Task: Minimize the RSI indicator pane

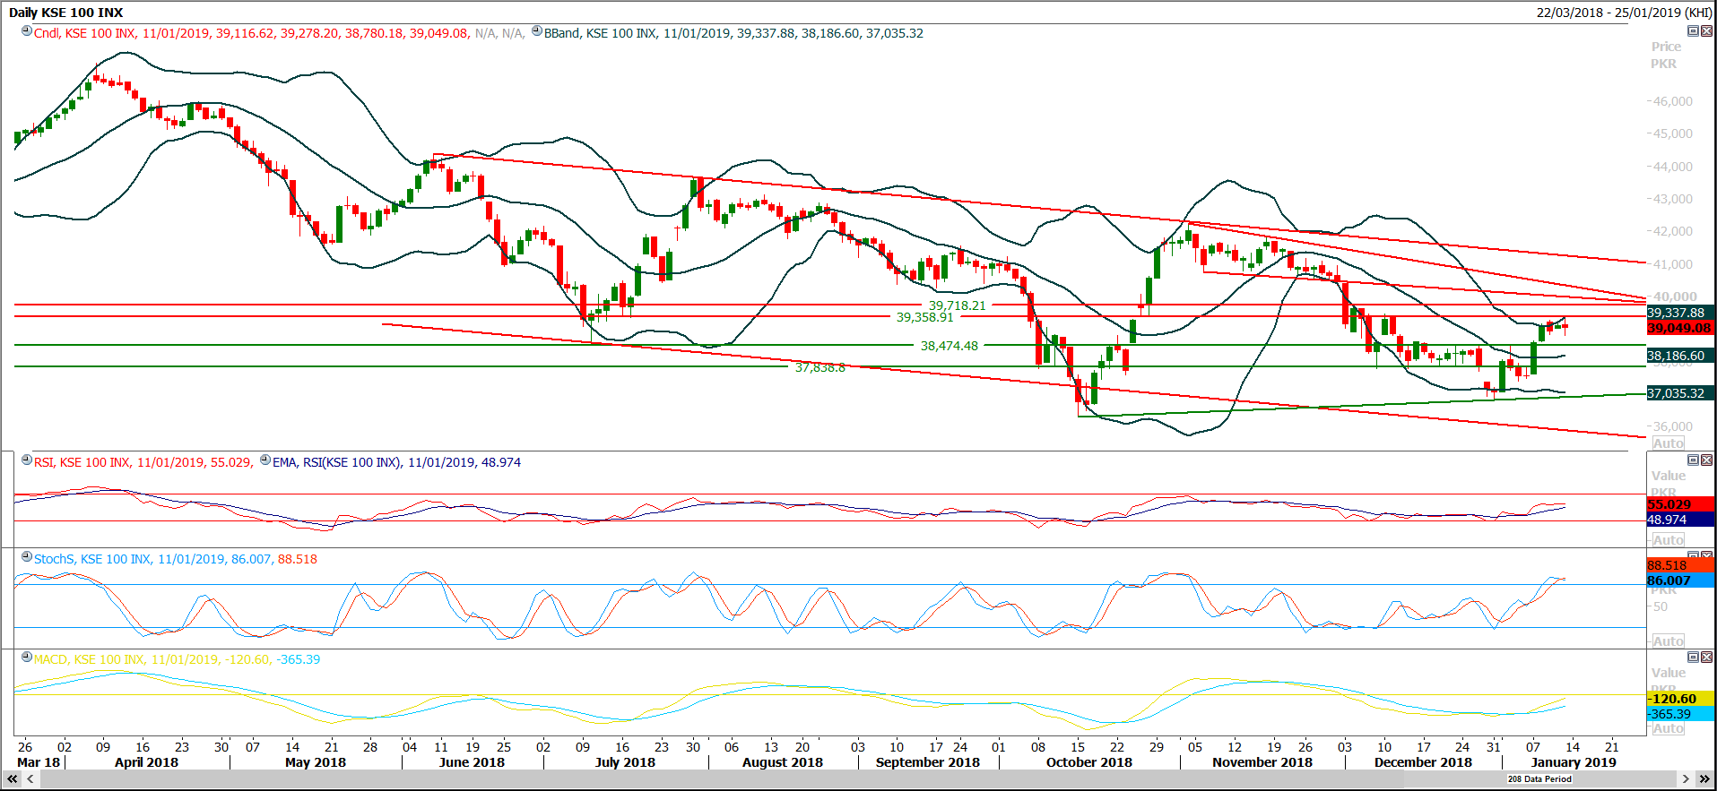Action: (x=1693, y=460)
